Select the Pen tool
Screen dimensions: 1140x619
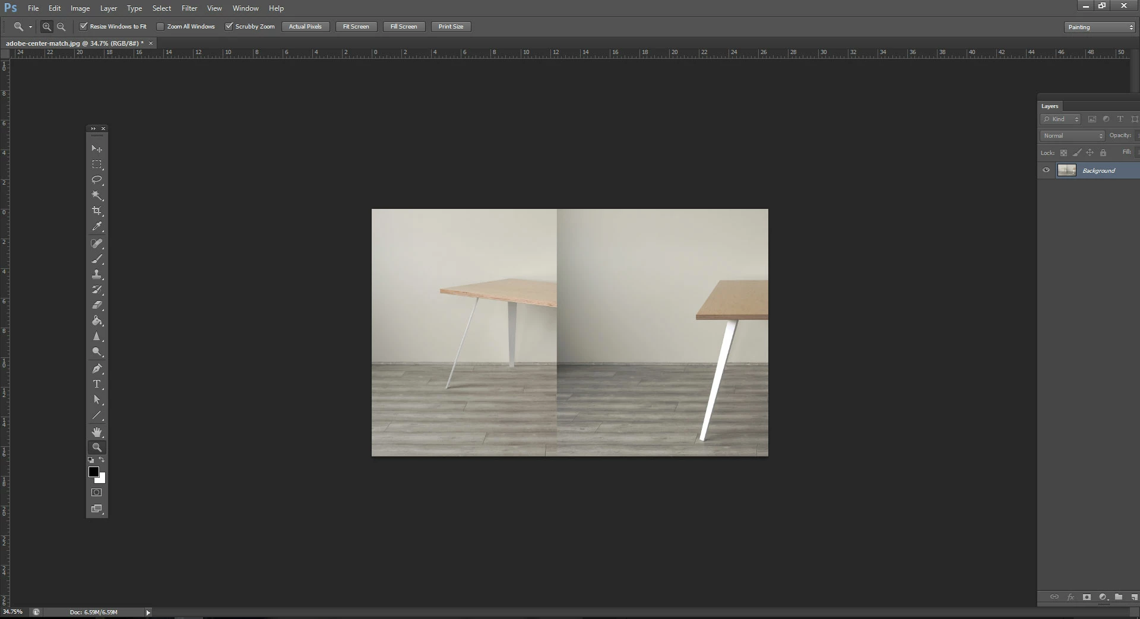pos(97,369)
